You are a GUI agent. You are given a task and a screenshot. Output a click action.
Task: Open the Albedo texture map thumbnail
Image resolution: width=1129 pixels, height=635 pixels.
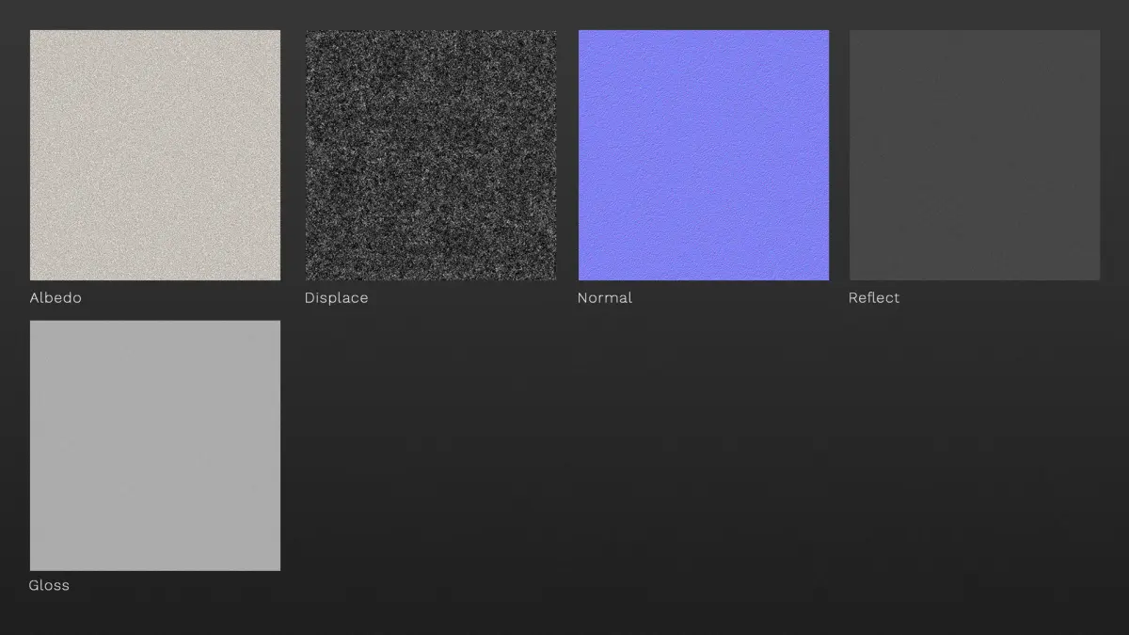(155, 155)
